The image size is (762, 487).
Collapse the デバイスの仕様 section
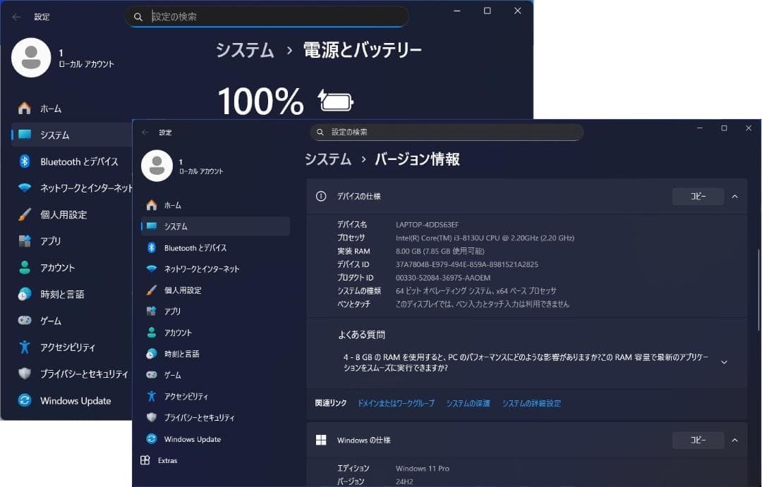point(734,196)
